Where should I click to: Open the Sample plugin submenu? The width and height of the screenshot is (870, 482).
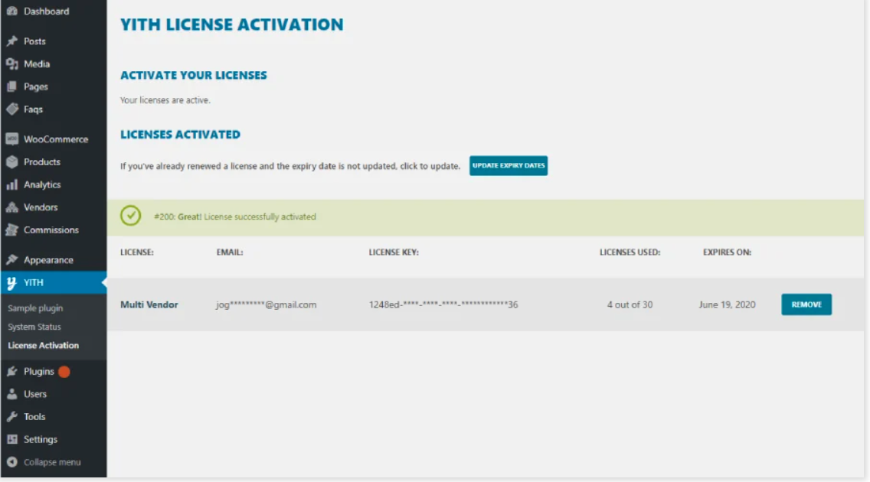35,308
